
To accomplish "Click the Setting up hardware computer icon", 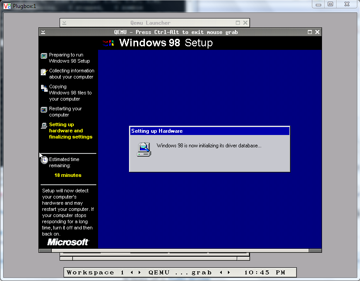I will pyautogui.click(x=44, y=126).
